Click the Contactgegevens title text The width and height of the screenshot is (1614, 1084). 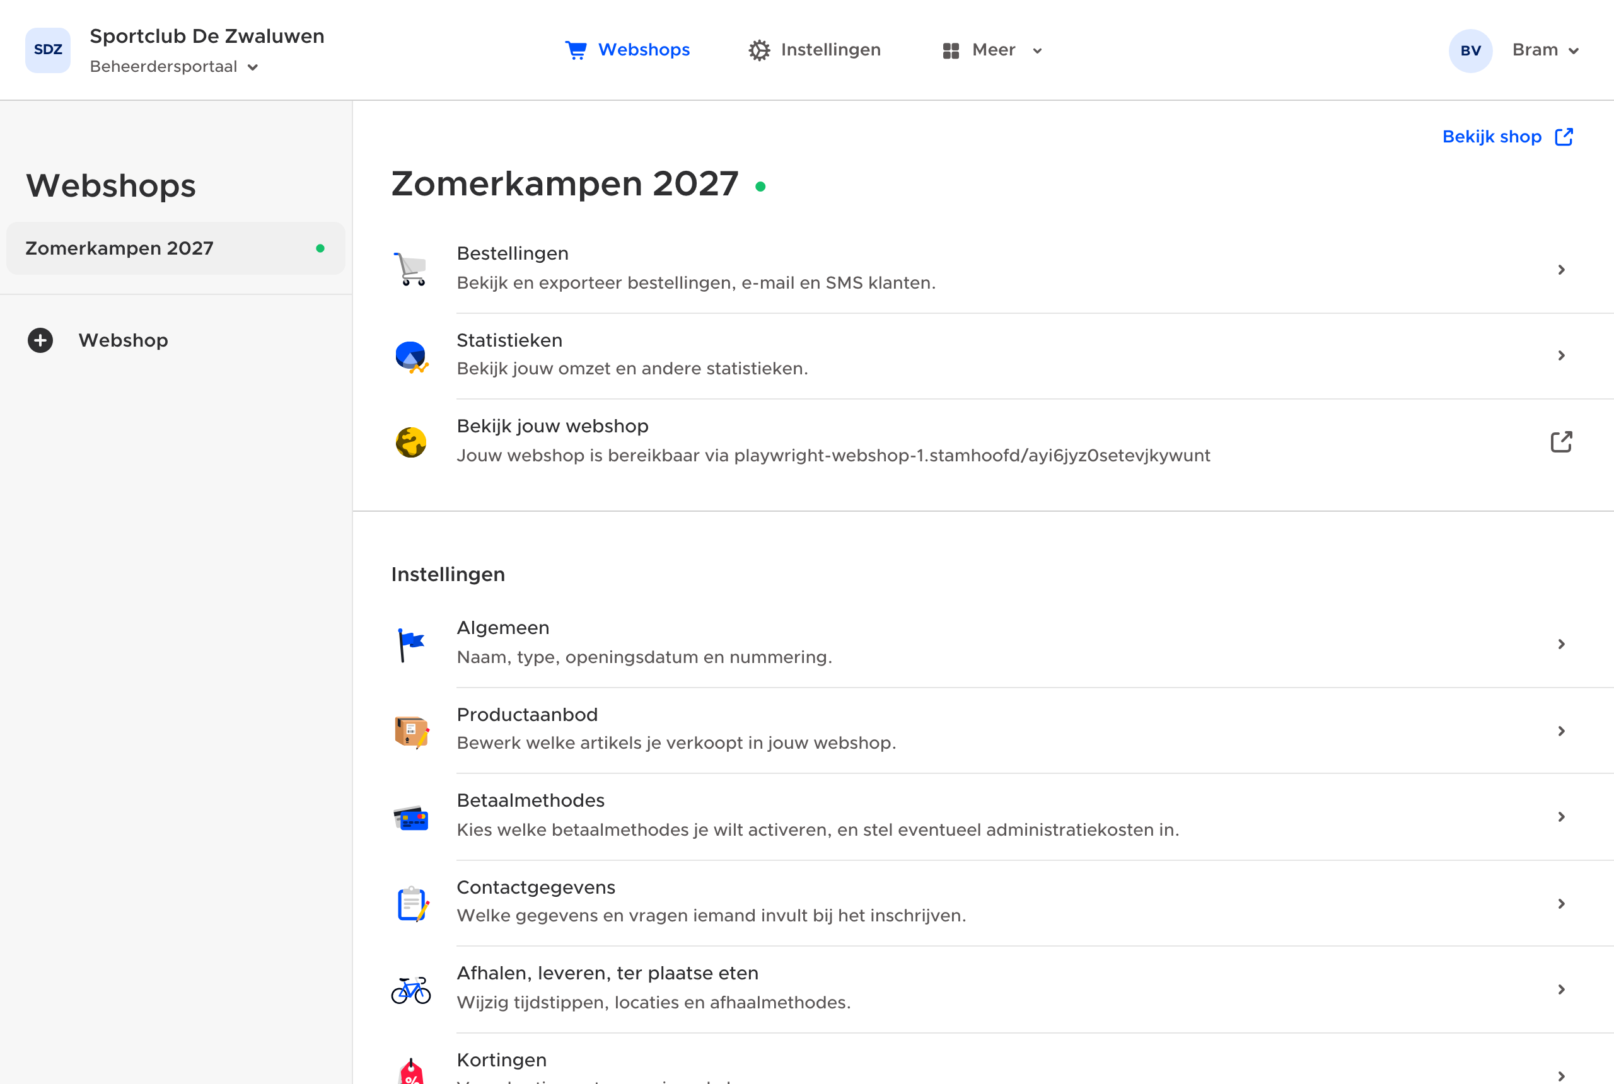point(536,887)
